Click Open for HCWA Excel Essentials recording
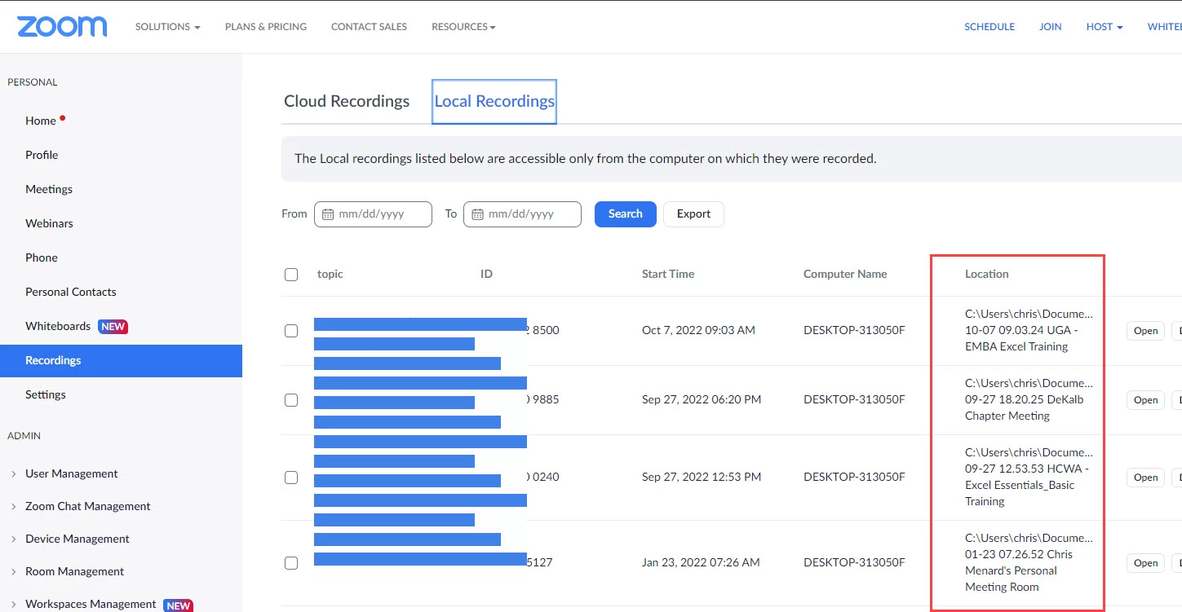The width and height of the screenshot is (1182, 612). (1145, 478)
